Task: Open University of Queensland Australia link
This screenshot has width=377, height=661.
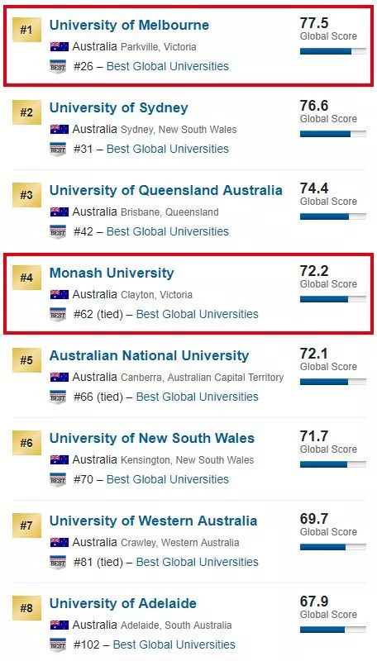Action: click(165, 190)
